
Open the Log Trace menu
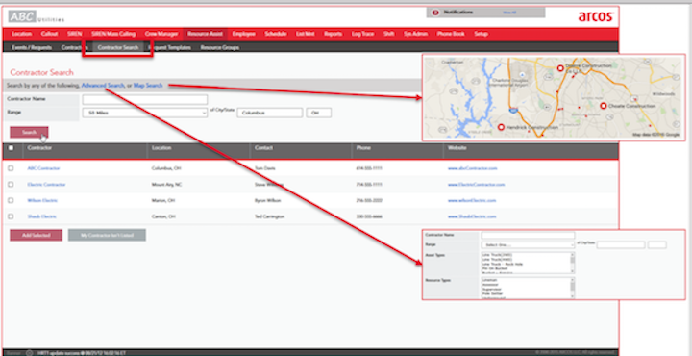coord(362,34)
